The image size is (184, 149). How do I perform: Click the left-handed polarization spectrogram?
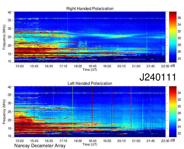coord(90,112)
